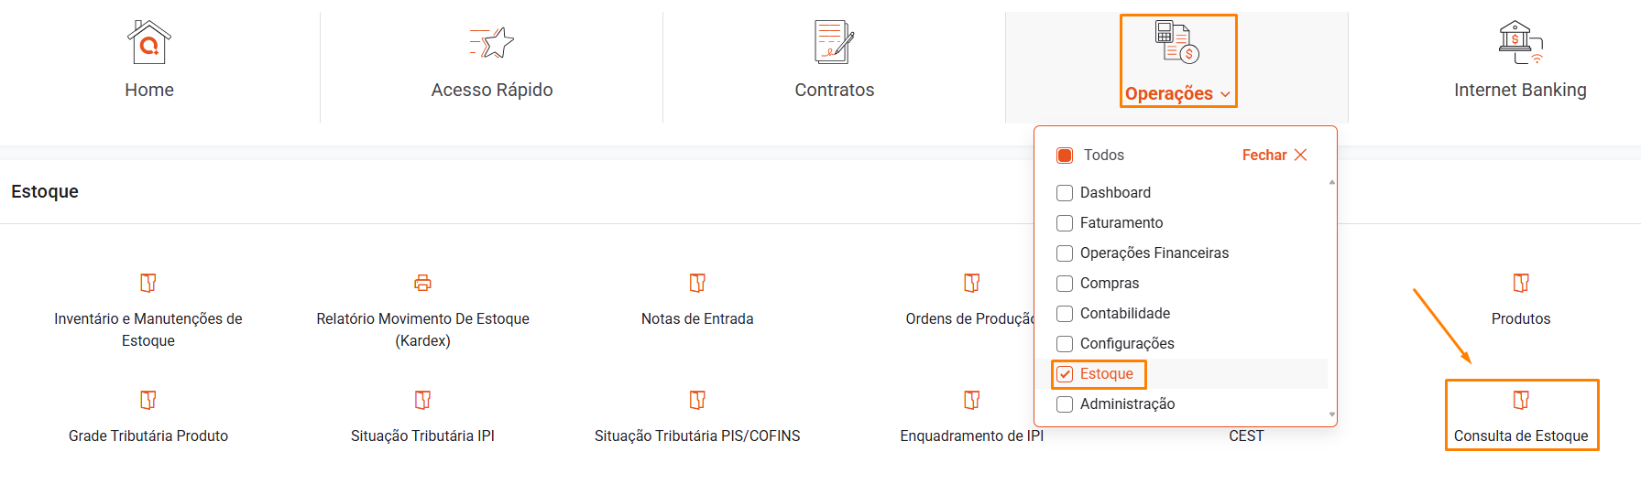Open Internet Banking bank icon
The height and width of the screenshot is (484, 1641).
[x=1520, y=42]
